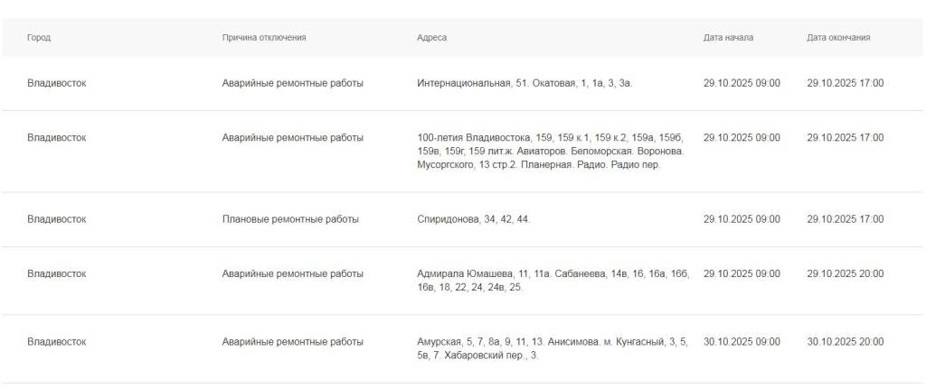This screenshot has height=388, width=926.
Task: Click the start date in the Спиридонова row
Action: pyautogui.click(x=742, y=219)
